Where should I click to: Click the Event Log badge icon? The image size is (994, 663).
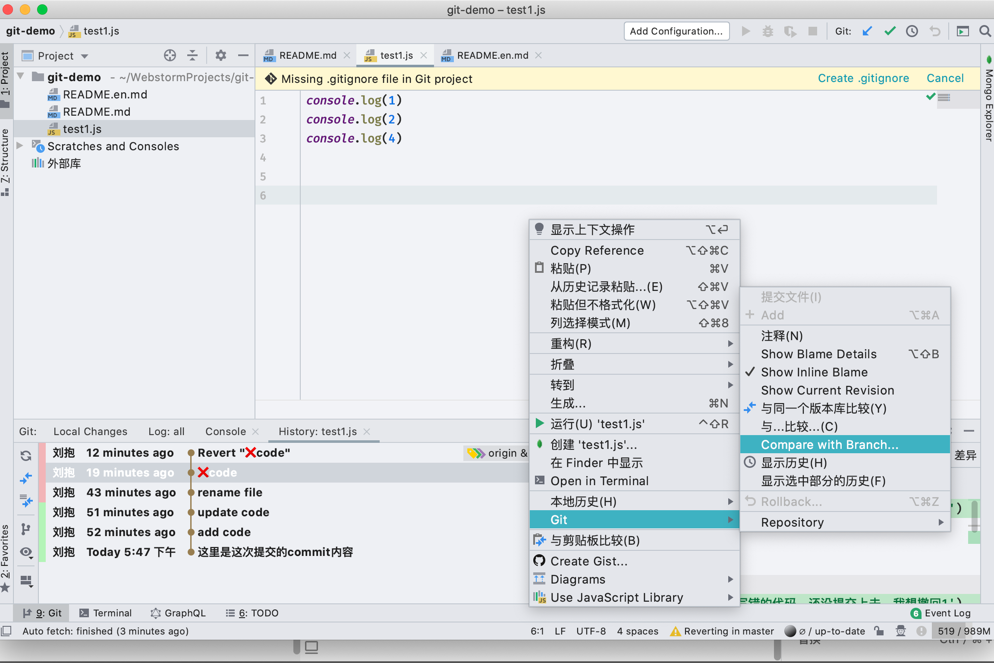916,613
